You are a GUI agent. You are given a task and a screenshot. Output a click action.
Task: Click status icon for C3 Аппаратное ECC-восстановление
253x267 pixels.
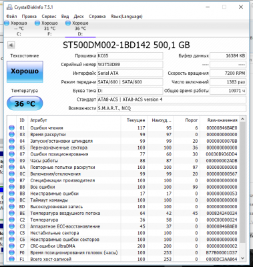(x=11, y=226)
